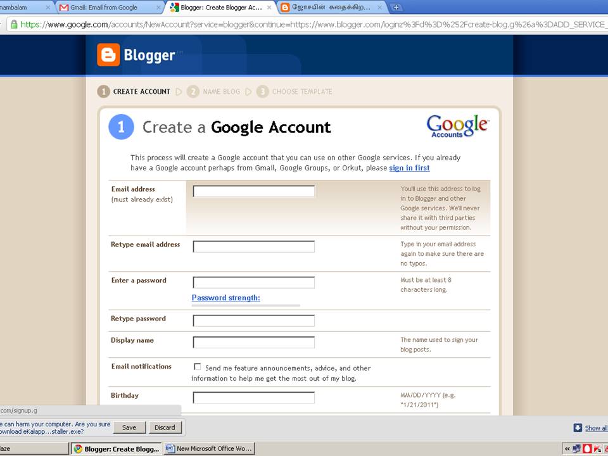Close the Tamil-titled Blogger tab
Screen dimensions: 608x456
pyautogui.click(x=379, y=8)
